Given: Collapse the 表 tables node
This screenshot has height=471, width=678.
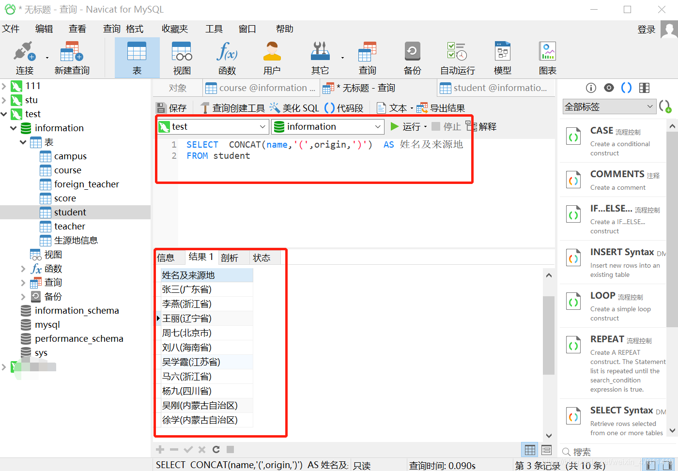Looking at the screenshot, I should [23, 142].
